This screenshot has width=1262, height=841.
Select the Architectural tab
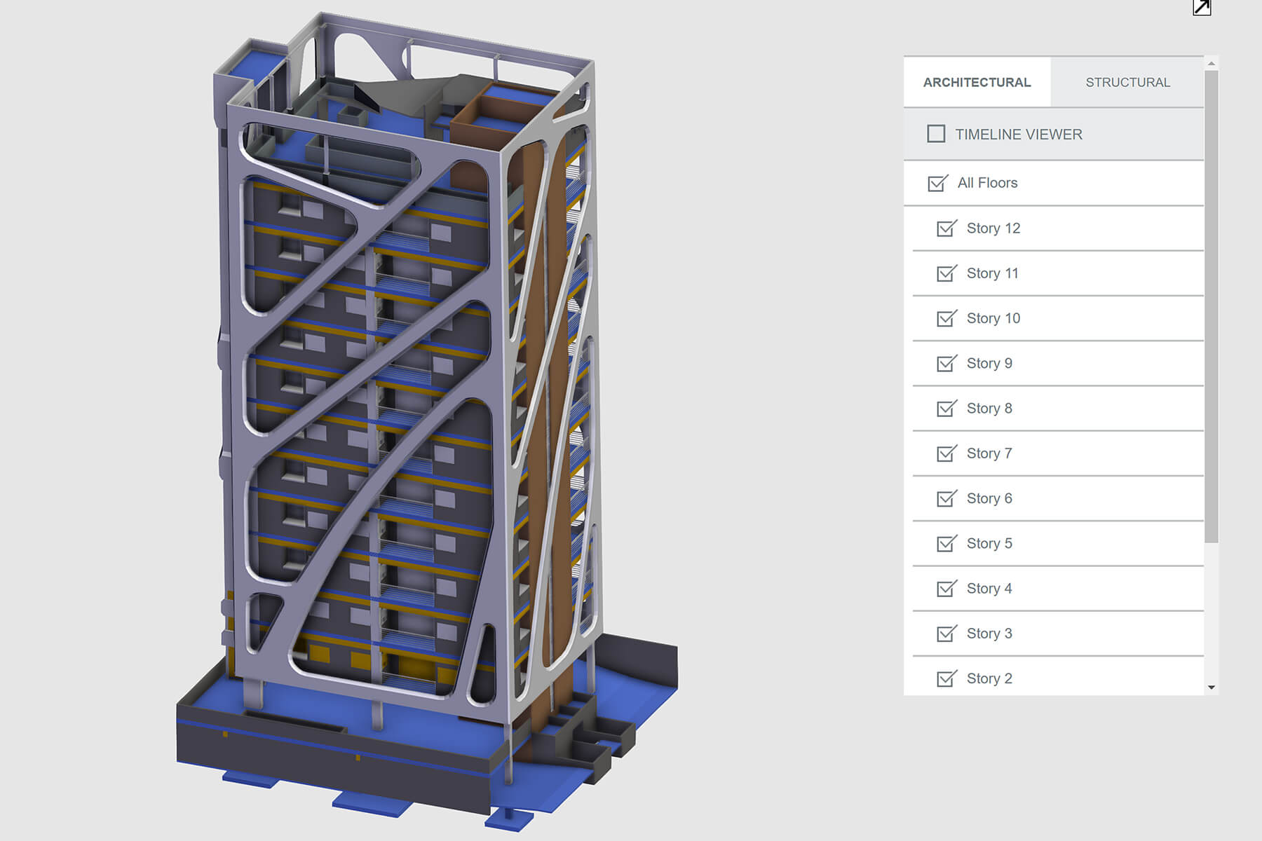[977, 83]
